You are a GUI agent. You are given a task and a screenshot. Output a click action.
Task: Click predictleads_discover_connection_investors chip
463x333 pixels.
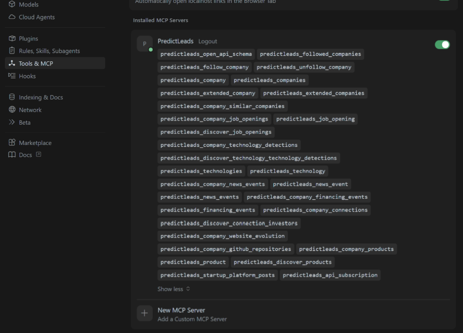point(229,223)
